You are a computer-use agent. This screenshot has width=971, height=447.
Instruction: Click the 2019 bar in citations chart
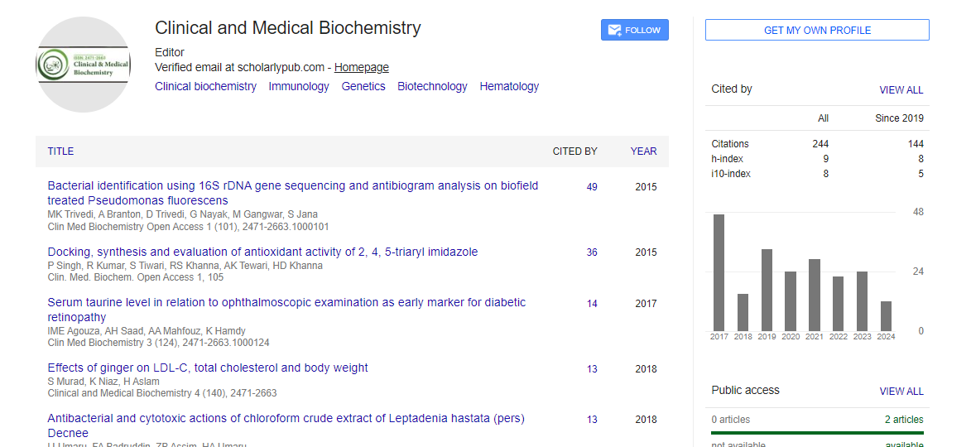click(767, 290)
